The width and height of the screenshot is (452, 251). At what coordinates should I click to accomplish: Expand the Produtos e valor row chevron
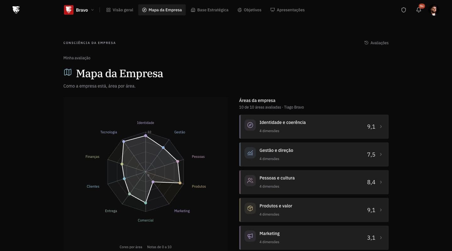click(381, 210)
